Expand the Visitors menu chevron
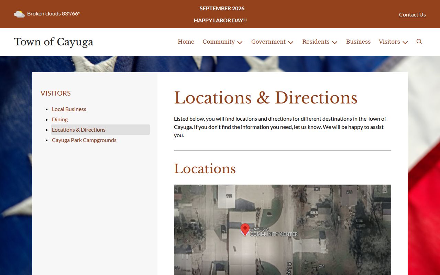 tap(405, 42)
